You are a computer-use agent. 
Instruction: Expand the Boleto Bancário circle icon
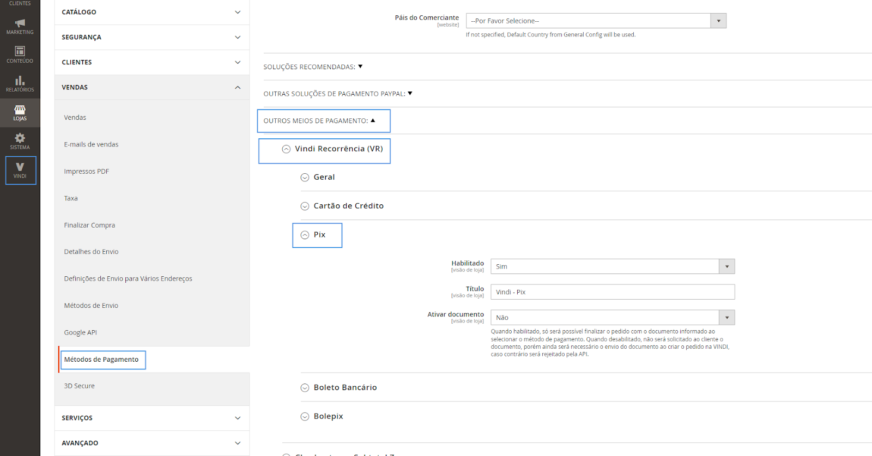tap(305, 388)
